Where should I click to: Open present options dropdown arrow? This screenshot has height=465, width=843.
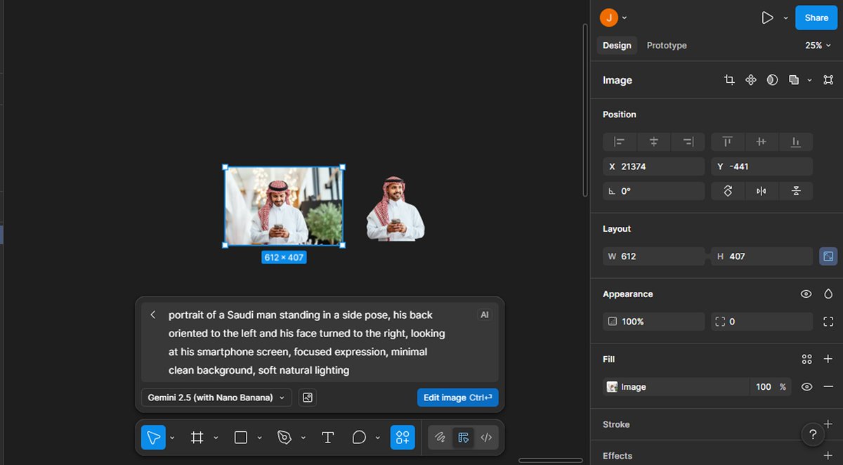pyautogui.click(x=785, y=18)
